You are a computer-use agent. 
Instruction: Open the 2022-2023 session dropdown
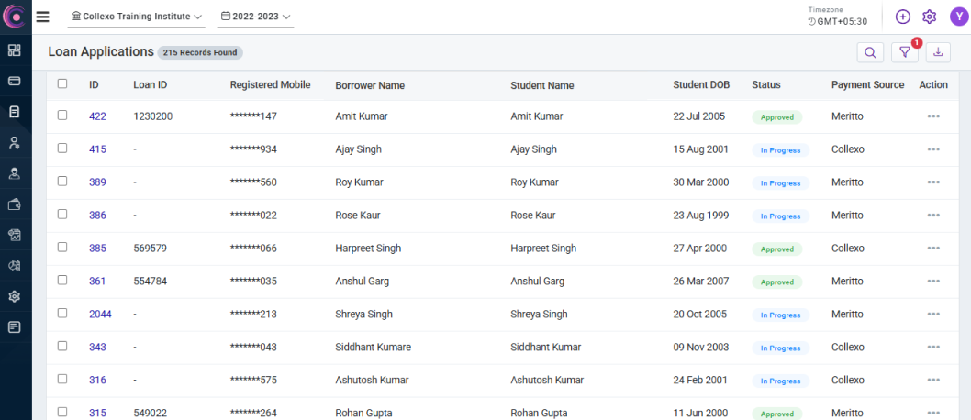coord(255,17)
